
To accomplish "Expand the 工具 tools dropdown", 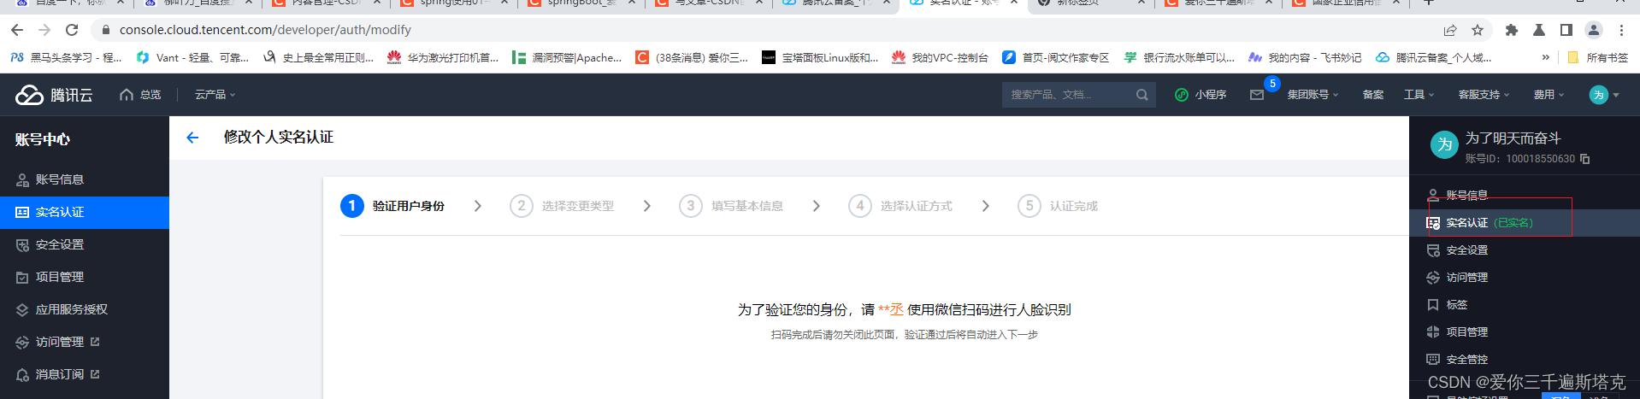I will click(1419, 95).
